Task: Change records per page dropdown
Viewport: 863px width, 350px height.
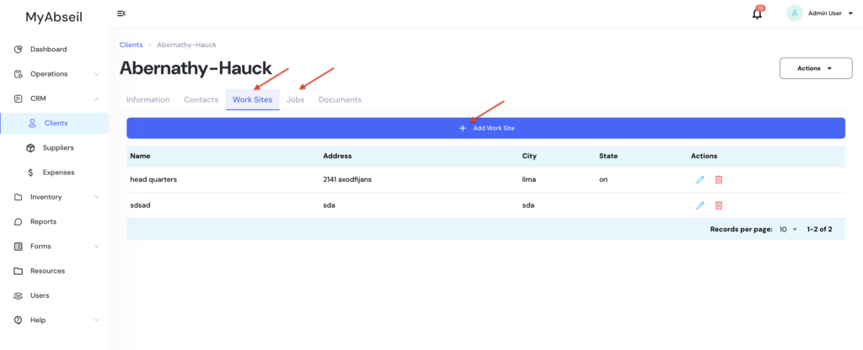Action: click(787, 229)
